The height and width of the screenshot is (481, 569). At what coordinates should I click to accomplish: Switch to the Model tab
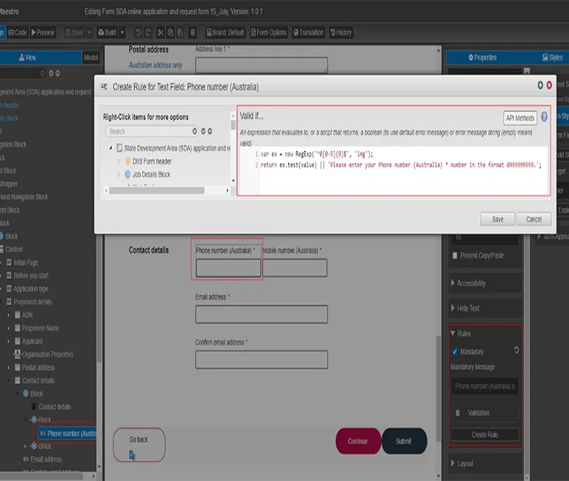[90, 57]
